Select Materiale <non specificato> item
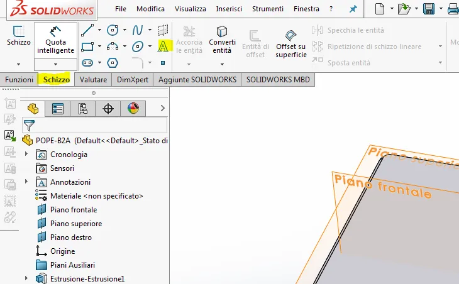The height and width of the screenshot is (284, 459). [x=89, y=195]
